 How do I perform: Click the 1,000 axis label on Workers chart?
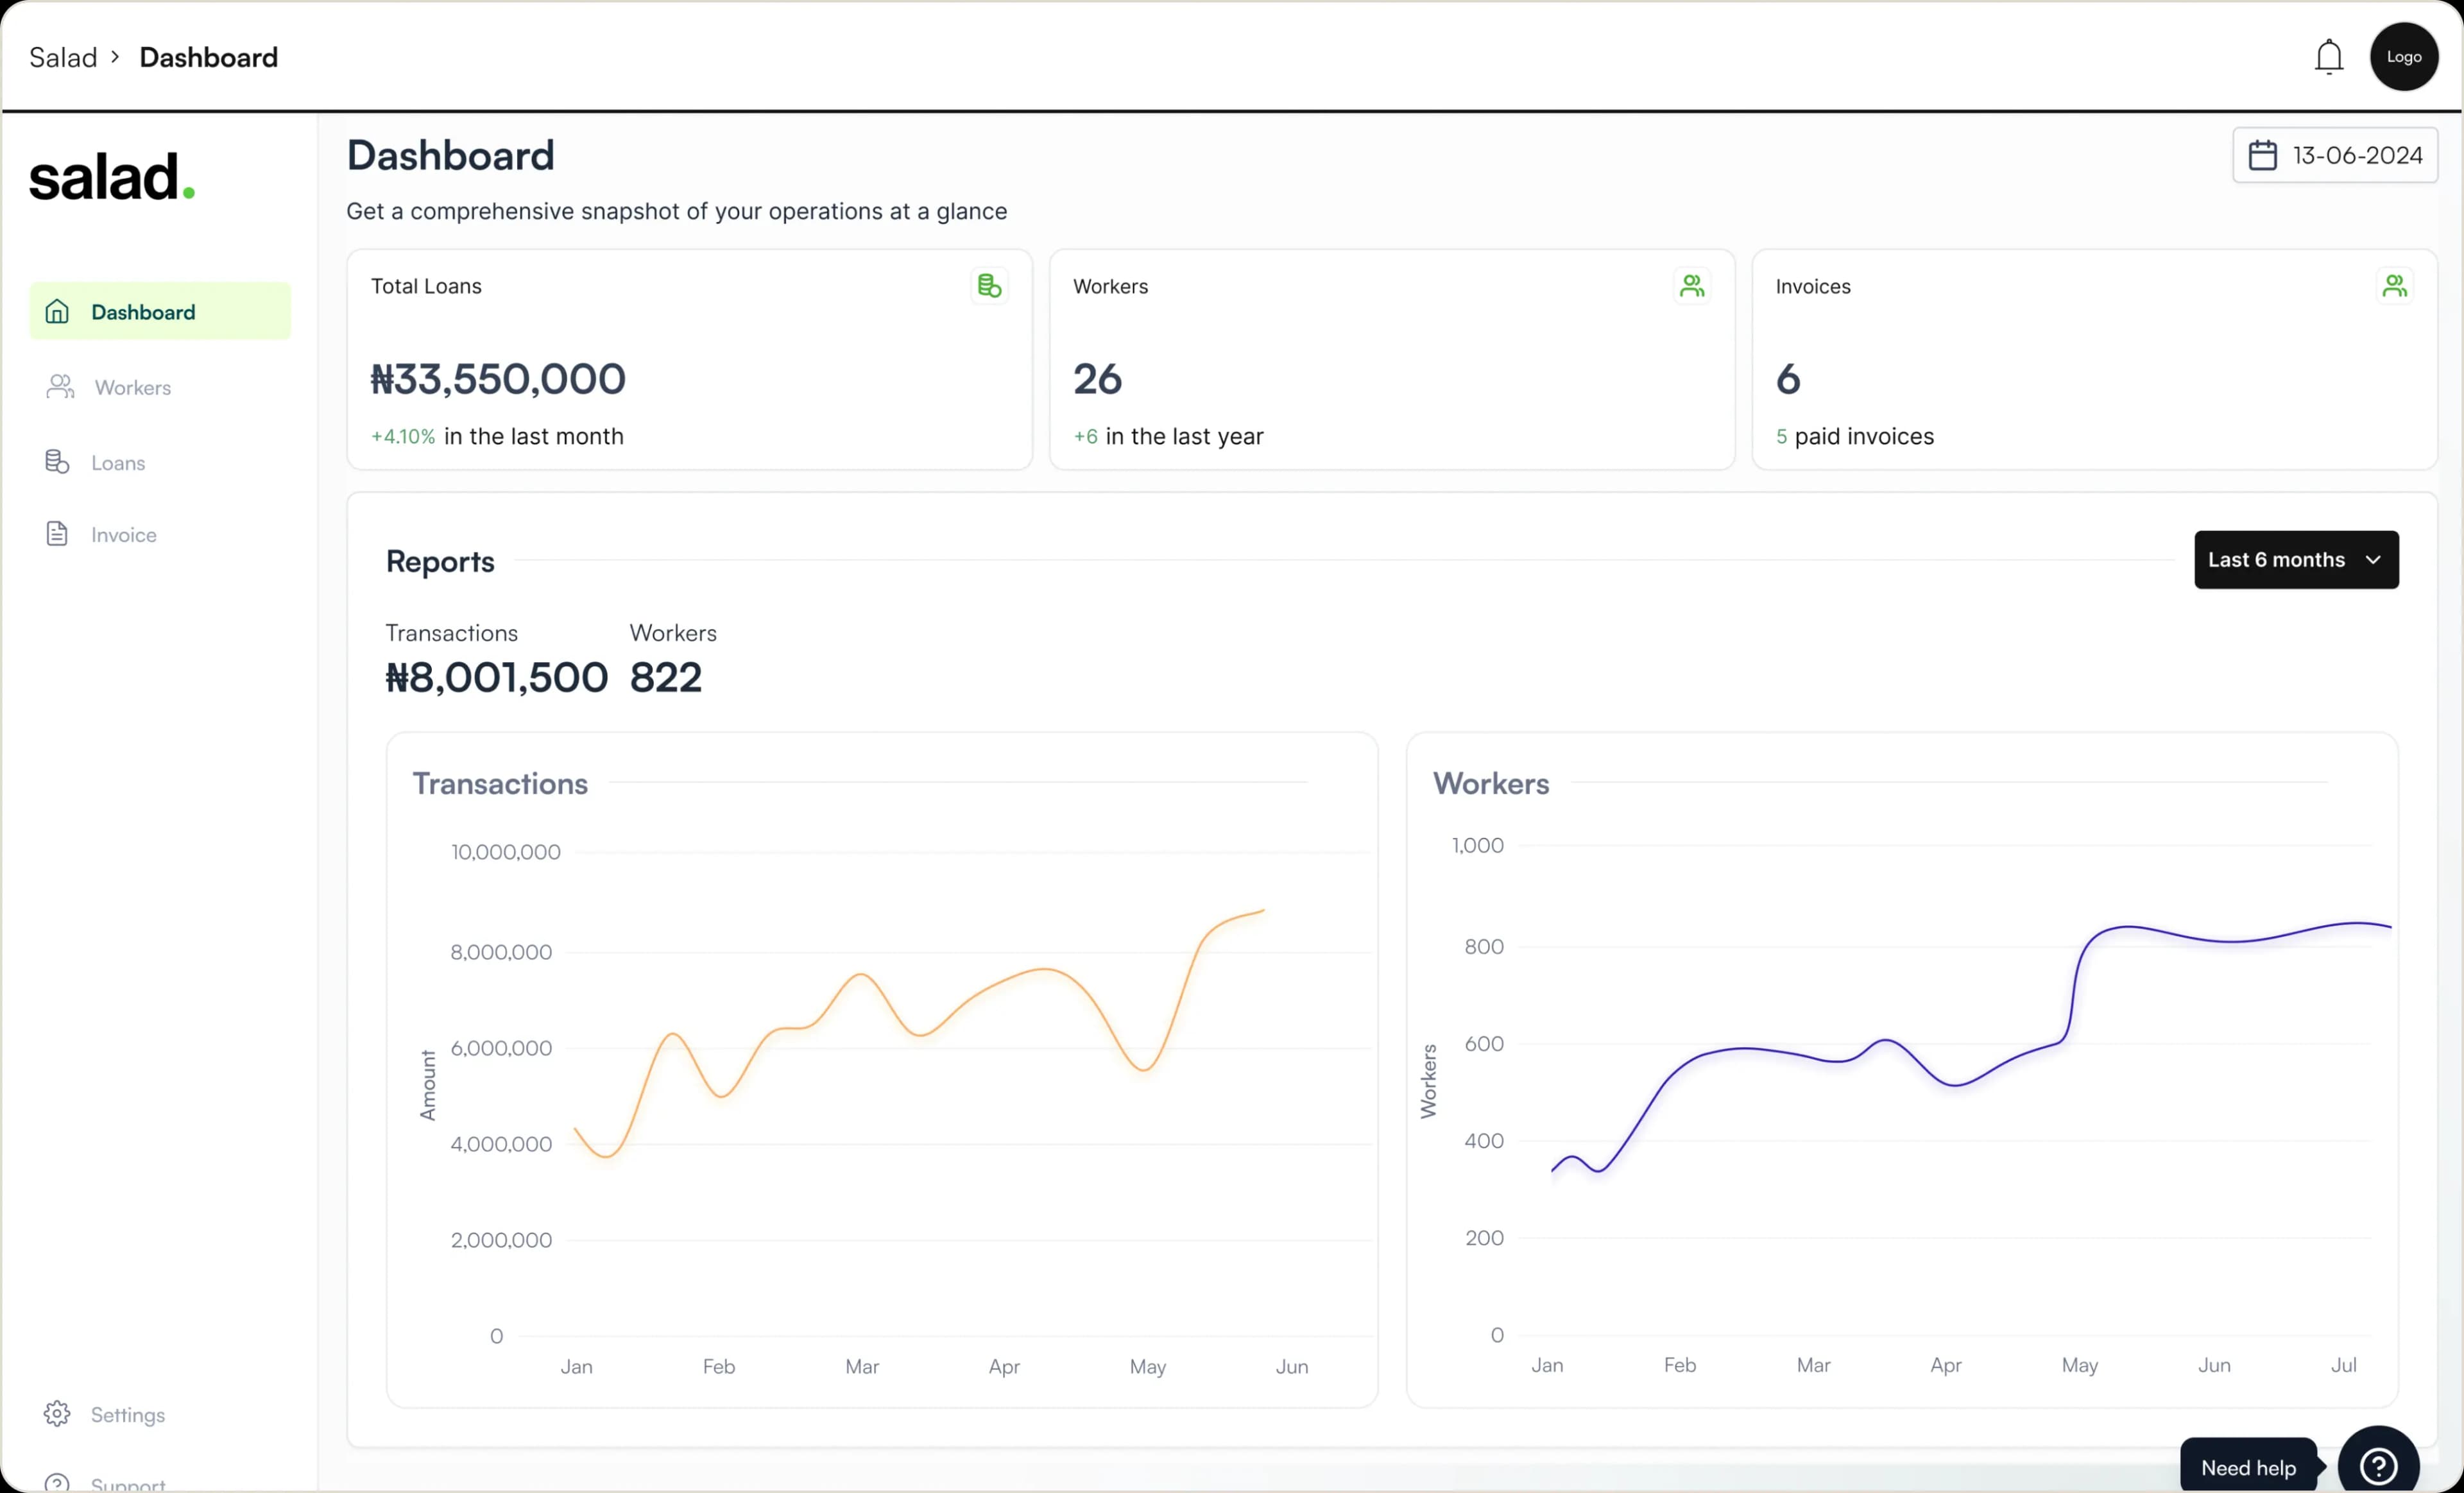1477,846
